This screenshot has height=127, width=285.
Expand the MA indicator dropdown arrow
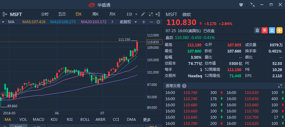(3, 22)
